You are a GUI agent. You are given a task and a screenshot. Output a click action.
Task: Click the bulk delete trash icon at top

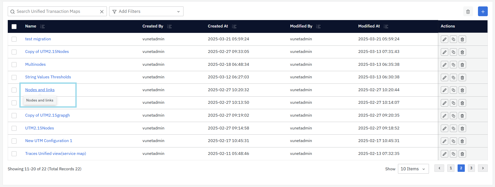(x=468, y=12)
